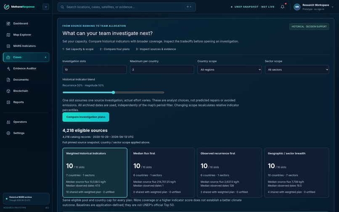The width and height of the screenshot is (339, 212).
Task: Select step 2 Compare four plans
Action: [114, 49]
